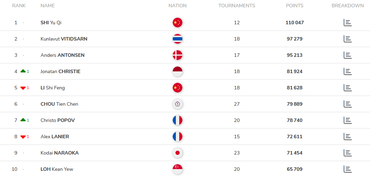This screenshot has height=176, width=370.
Task: Open points breakdown for Shi Yu Qi
Action: click(x=347, y=23)
